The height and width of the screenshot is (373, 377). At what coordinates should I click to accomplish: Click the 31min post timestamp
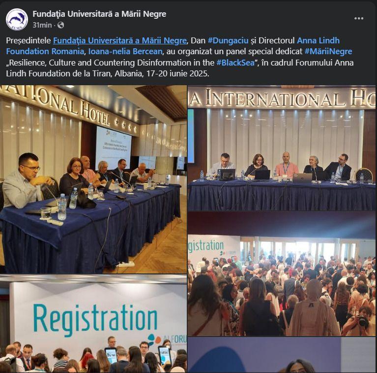tap(42, 25)
